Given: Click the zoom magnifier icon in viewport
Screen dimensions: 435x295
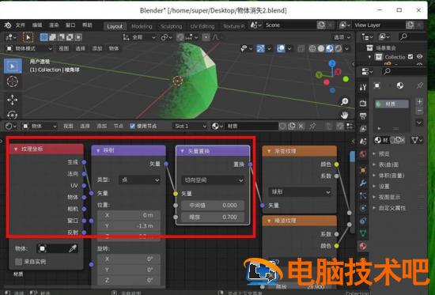Looking at the screenshot, I should pos(345,101).
